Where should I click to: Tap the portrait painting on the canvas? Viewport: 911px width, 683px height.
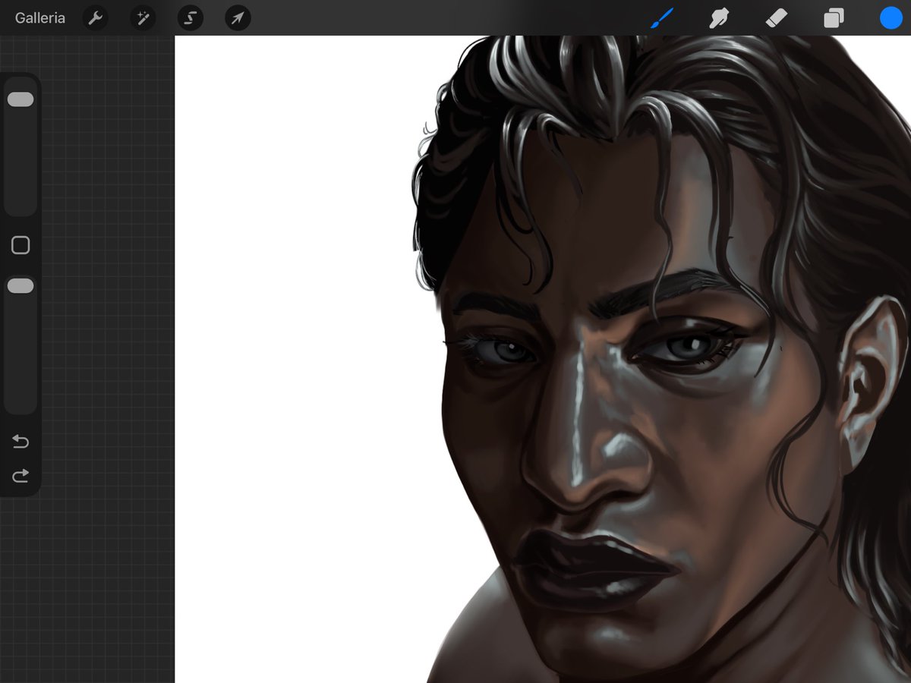coord(660,360)
